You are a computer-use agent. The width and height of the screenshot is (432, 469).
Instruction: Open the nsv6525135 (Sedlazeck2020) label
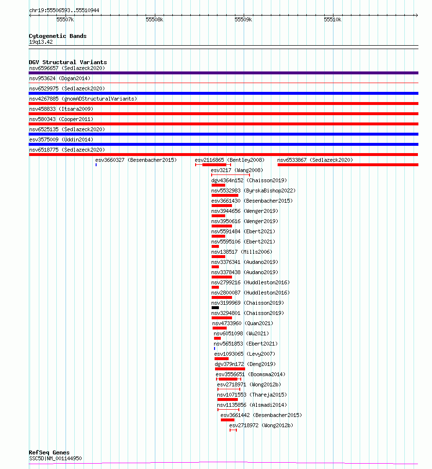(67, 129)
